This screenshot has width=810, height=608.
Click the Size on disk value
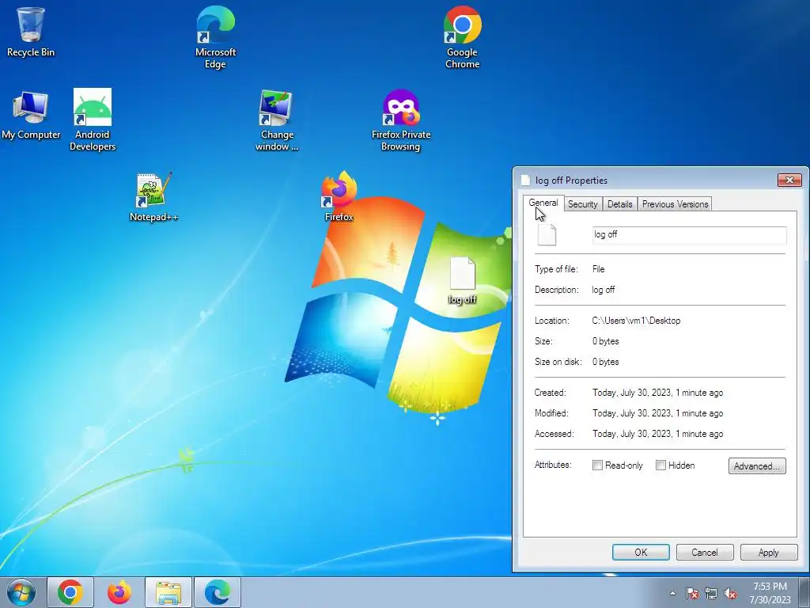[605, 362]
